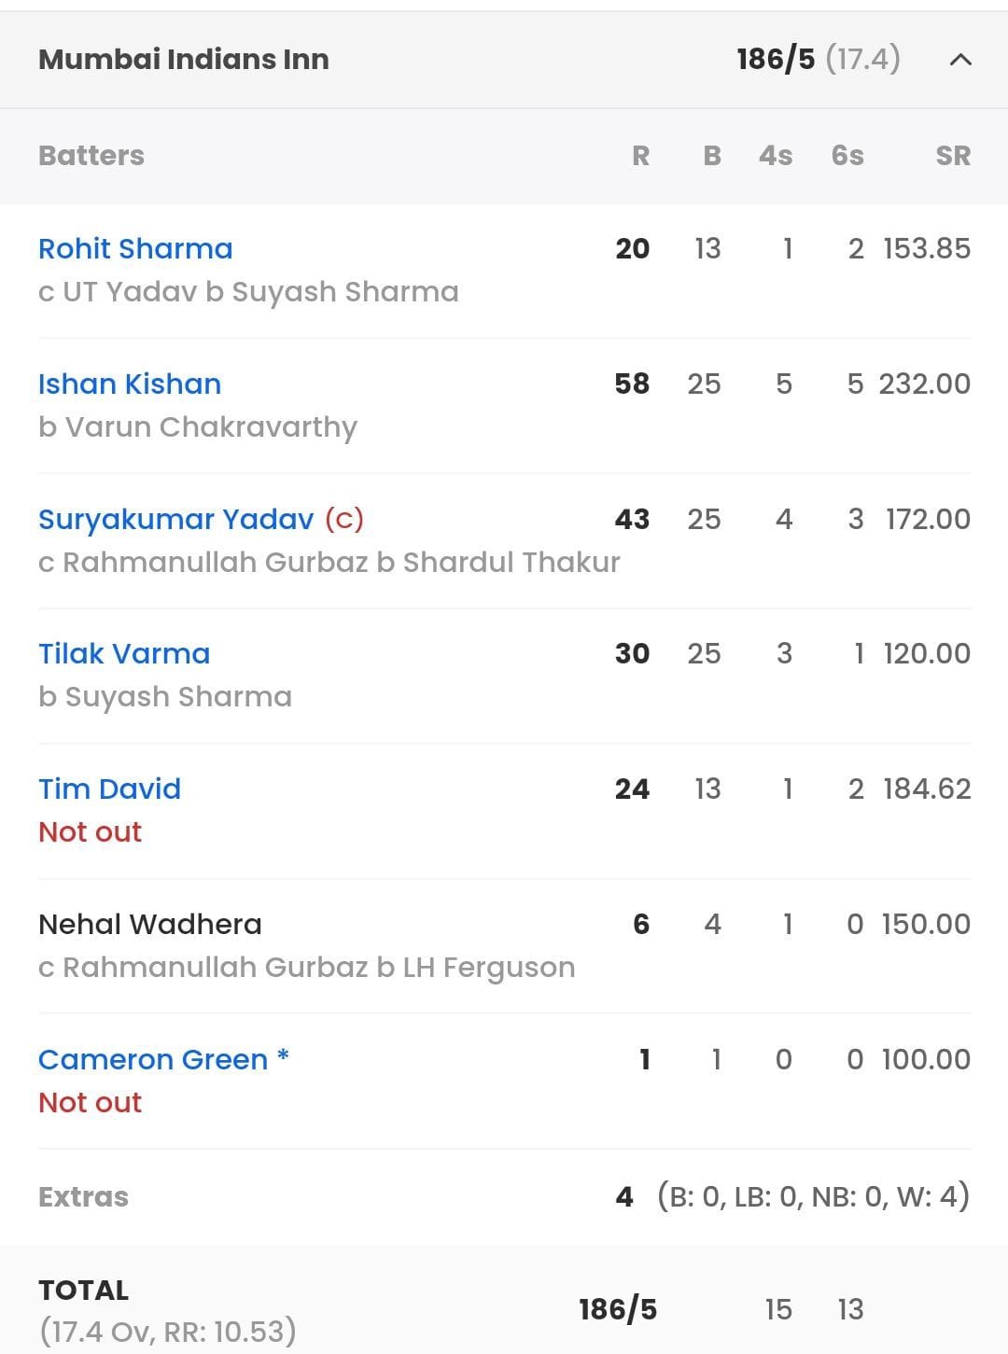Open Tilak Varma's player page
The height and width of the screenshot is (1354, 1008).
[x=123, y=654]
